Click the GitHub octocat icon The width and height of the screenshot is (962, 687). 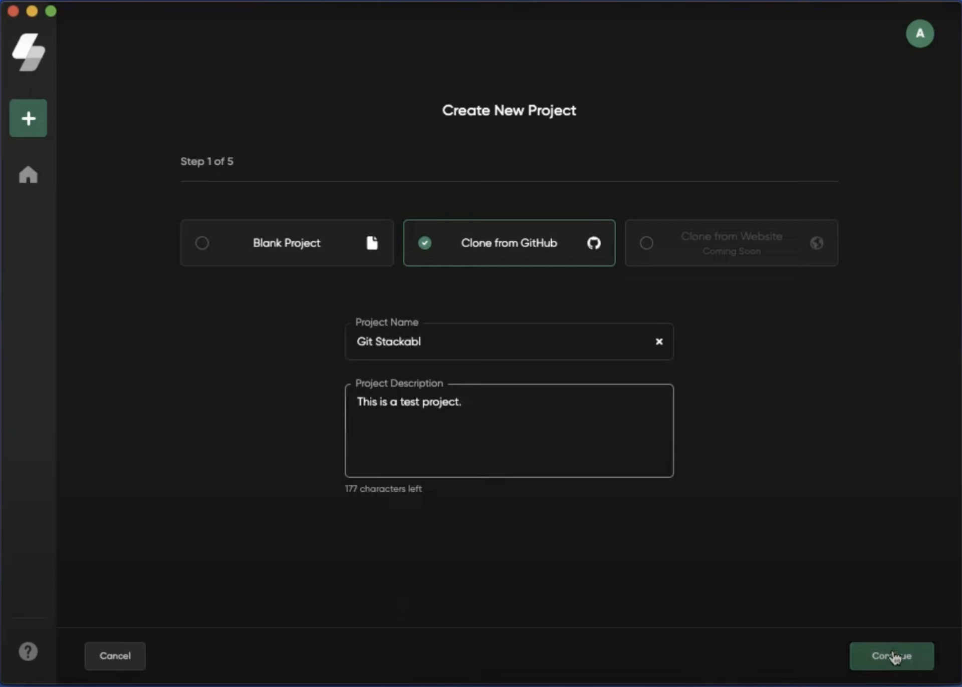(594, 243)
